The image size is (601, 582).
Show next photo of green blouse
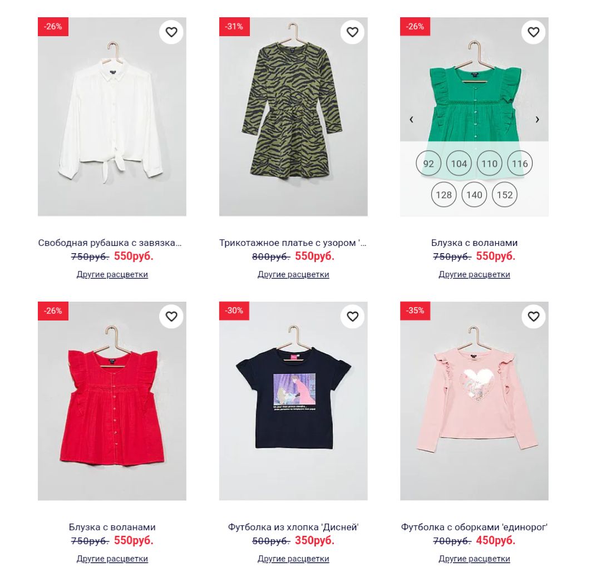click(538, 120)
